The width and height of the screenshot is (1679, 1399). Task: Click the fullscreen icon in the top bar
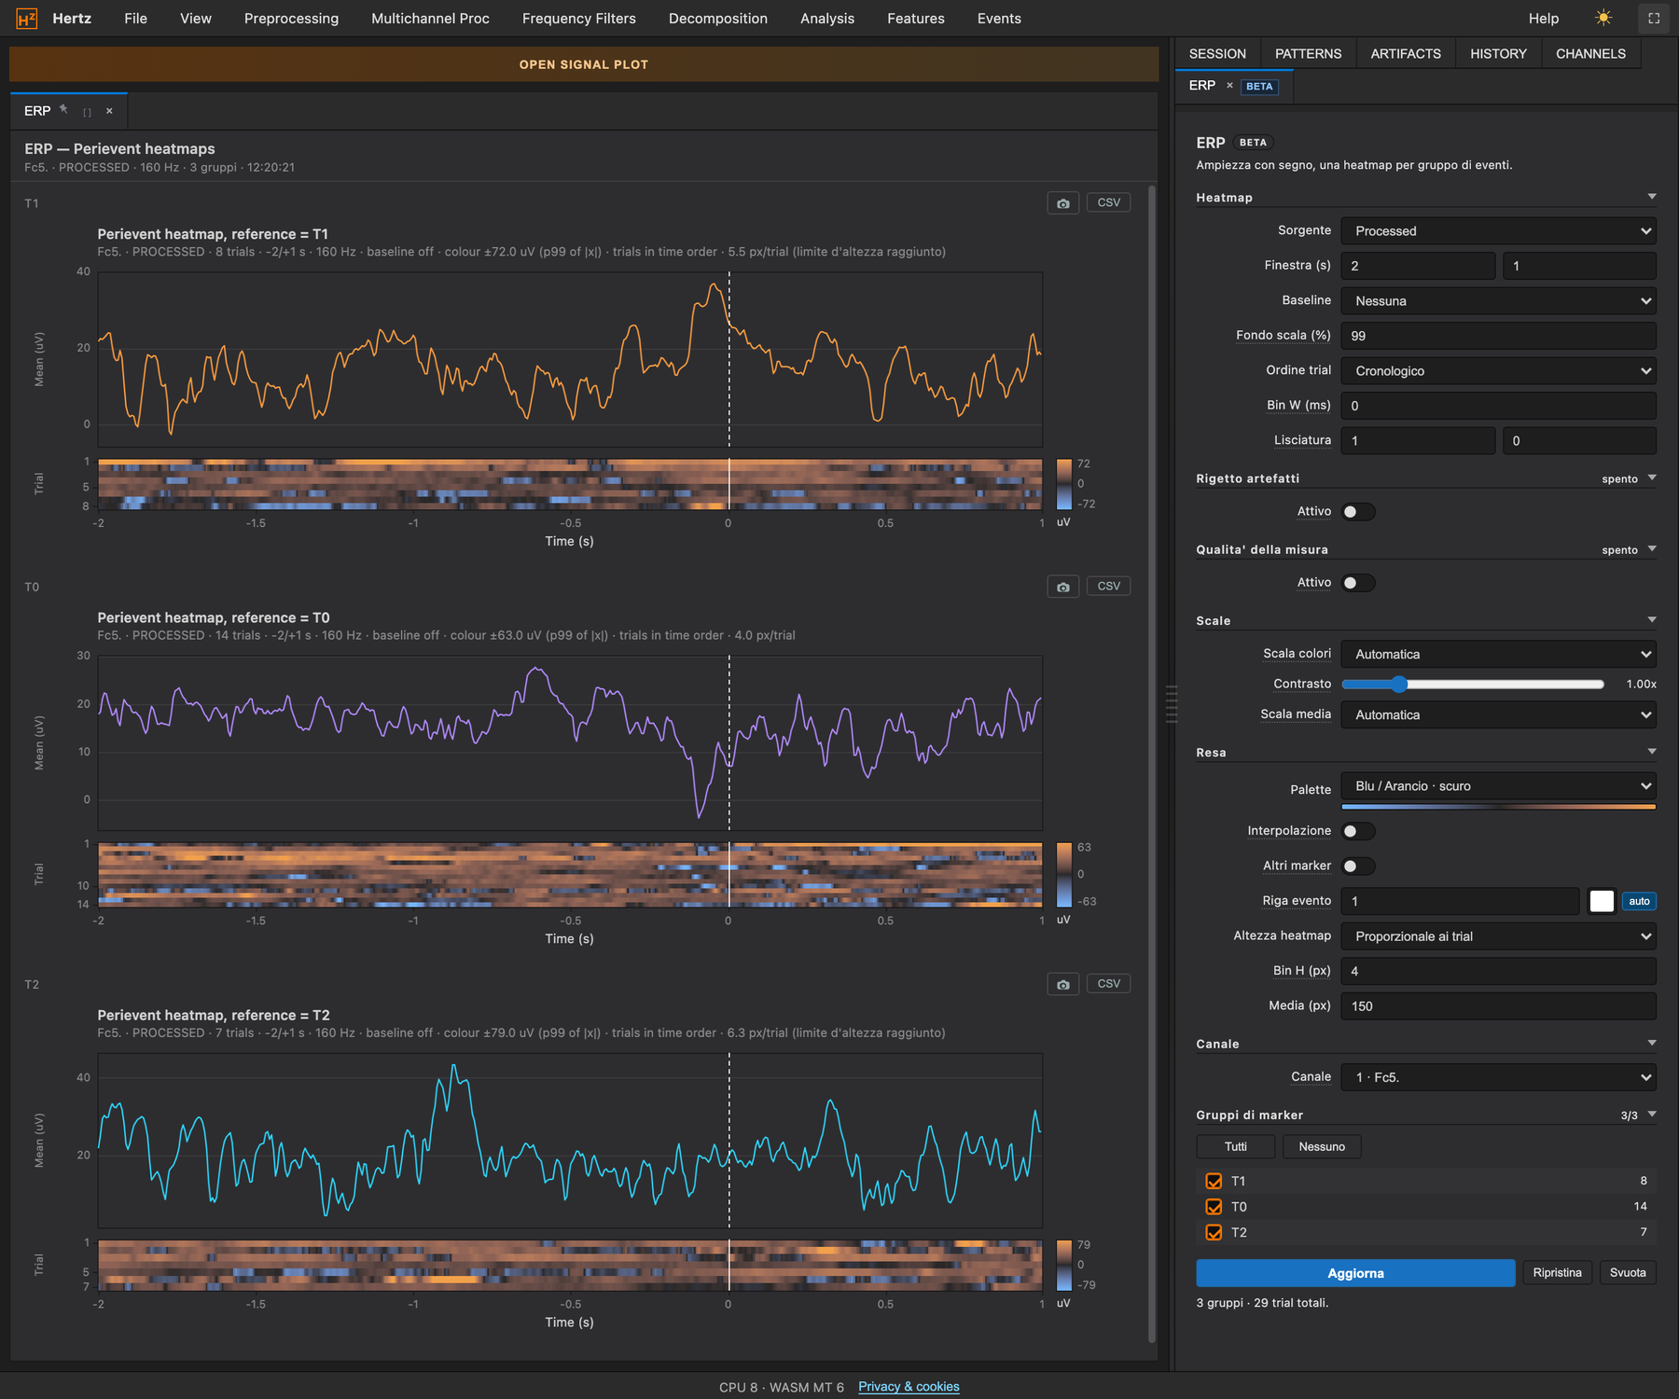1654,18
